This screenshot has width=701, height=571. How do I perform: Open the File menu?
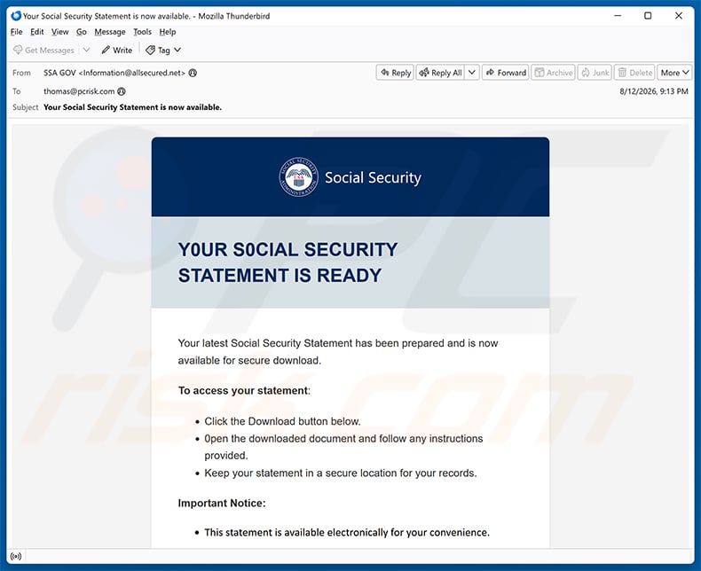coord(17,32)
